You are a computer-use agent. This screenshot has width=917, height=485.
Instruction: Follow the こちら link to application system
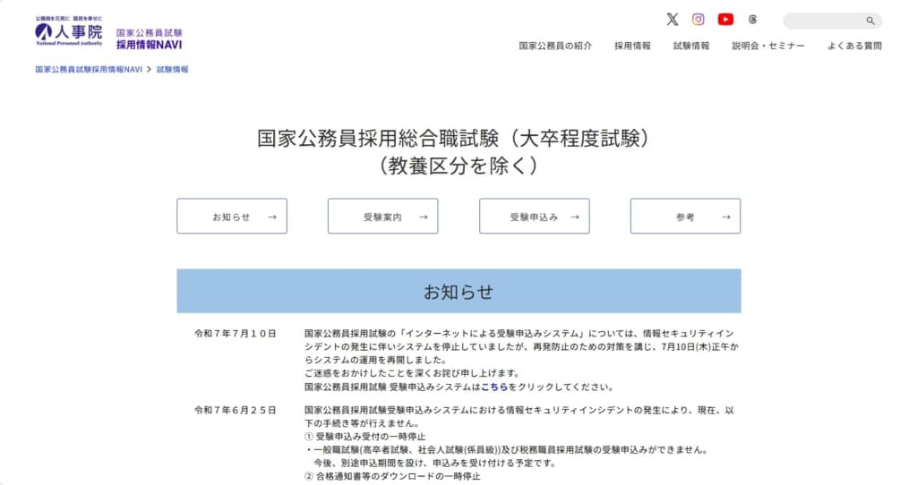[x=494, y=387]
